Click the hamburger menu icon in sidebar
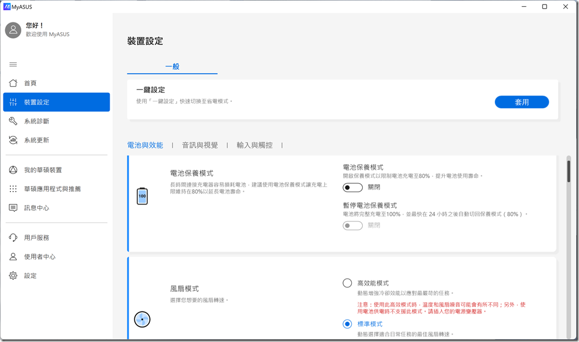The width and height of the screenshot is (579, 342). (13, 64)
